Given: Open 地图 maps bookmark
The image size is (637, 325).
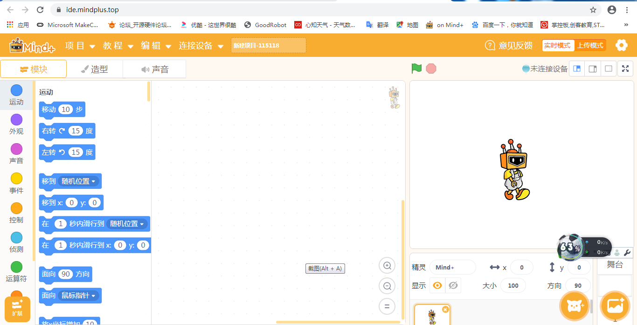Looking at the screenshot, I should coord(407,25).
